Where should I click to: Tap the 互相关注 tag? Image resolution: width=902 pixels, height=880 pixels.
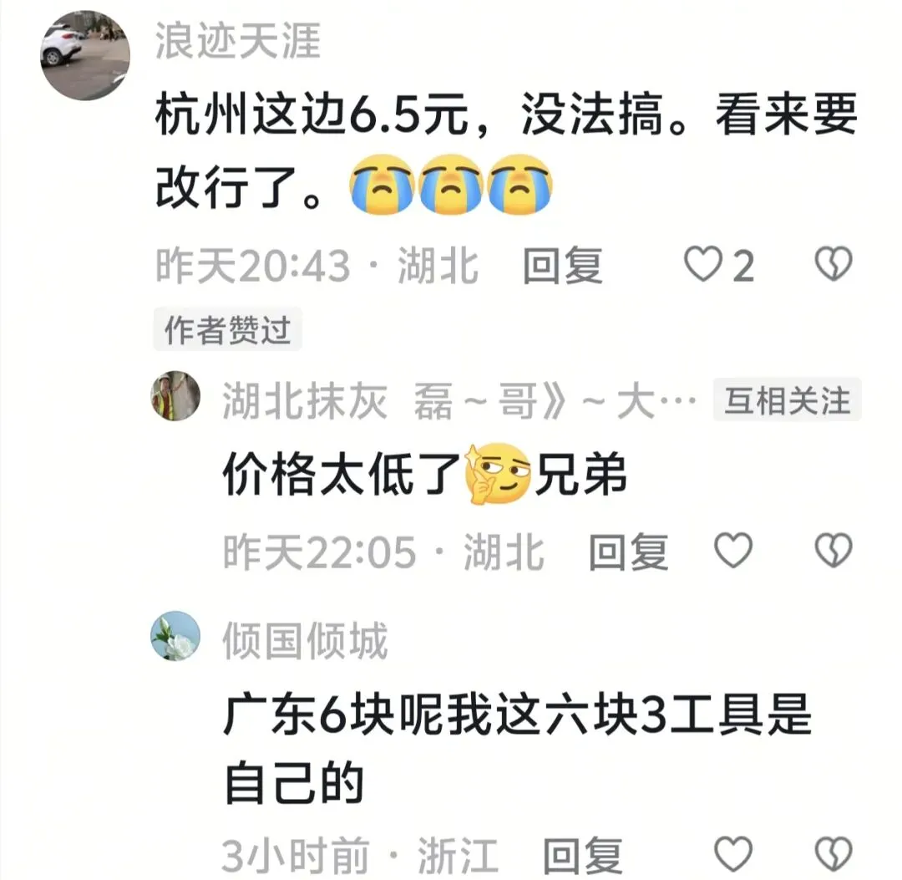pos(787,399)
